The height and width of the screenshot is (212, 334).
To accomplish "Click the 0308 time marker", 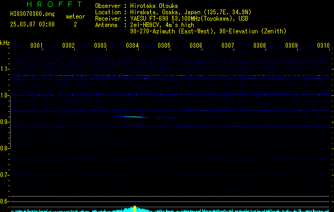I will pyautogui.click(x=260, y=46).
